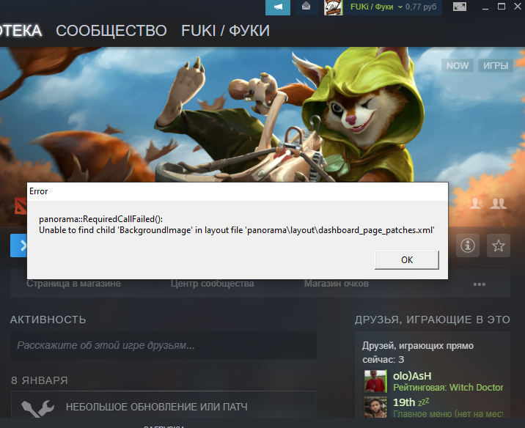Click the friends silhouette icon on banner

click(475, 204)
